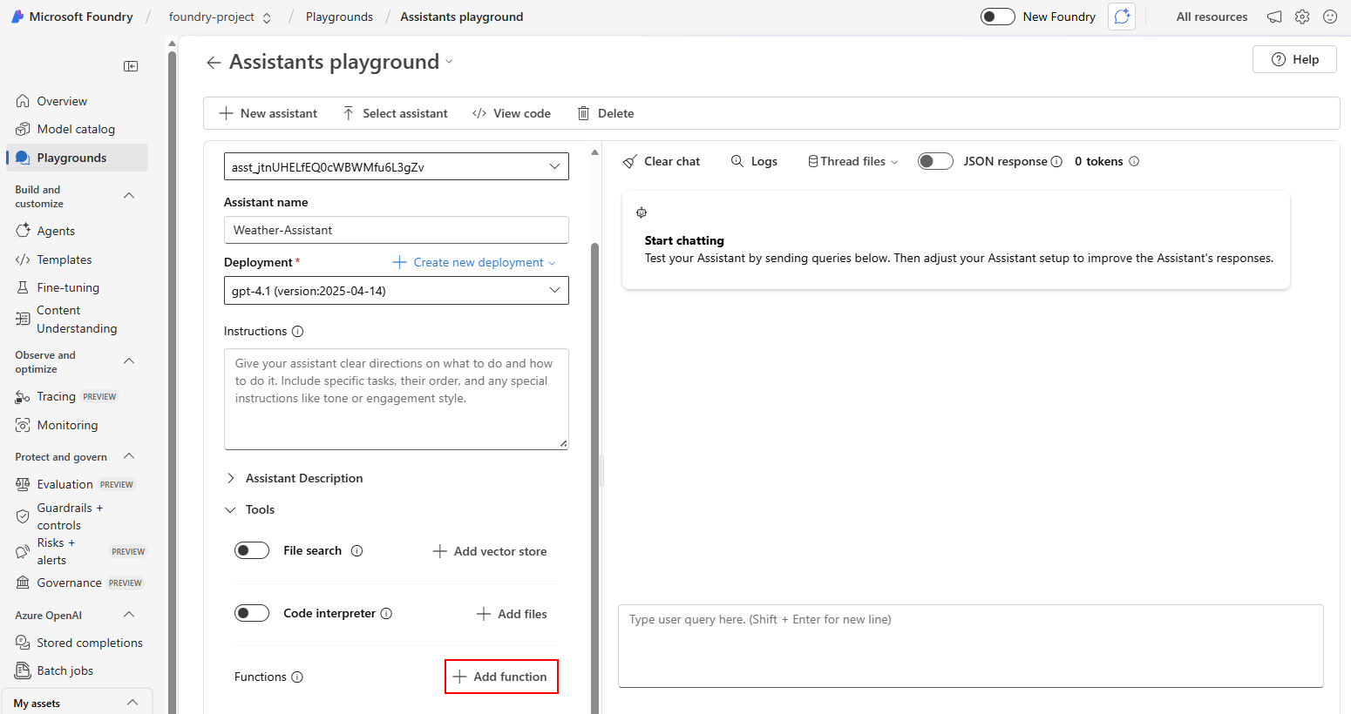Collapse the Protect and govern group
The height and width of the screenshot is (714, 1351).
[129, 456]
